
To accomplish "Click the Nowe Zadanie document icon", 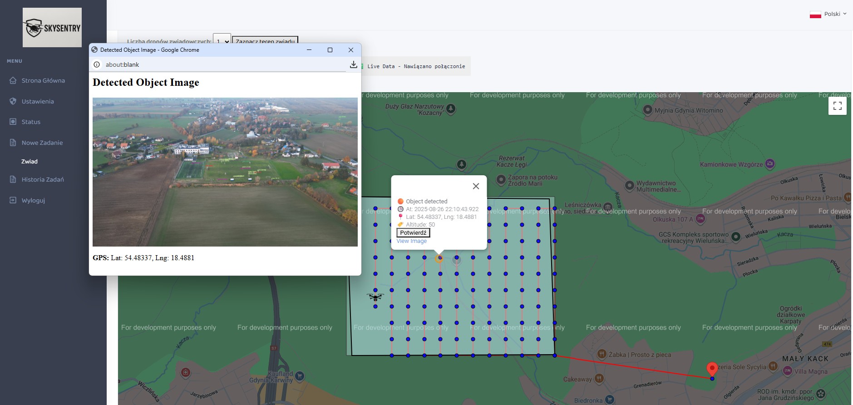I will [13, 143].
